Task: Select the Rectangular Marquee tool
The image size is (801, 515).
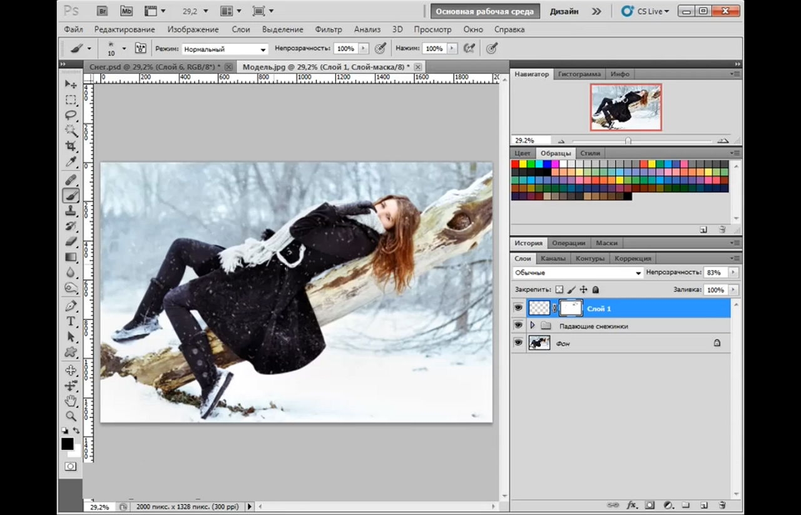Action: (71, 100)
